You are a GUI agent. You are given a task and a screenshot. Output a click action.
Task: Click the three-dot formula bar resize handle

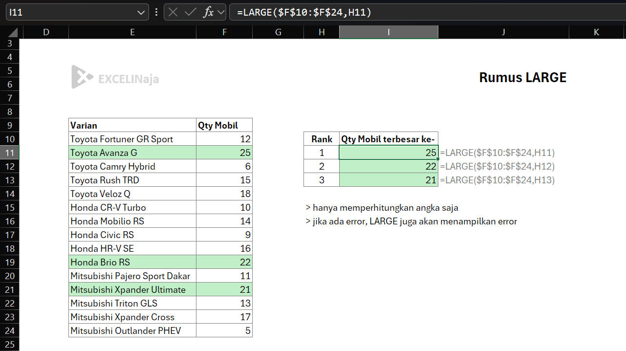[156, 12]
